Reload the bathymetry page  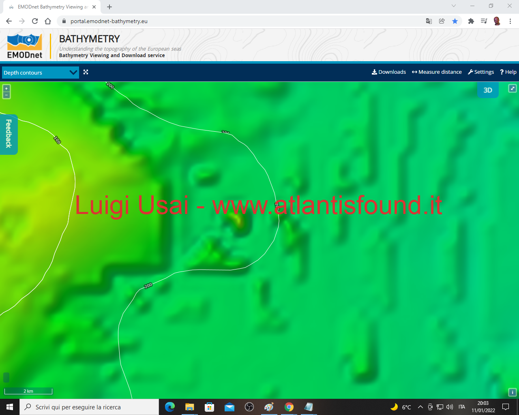35,21
